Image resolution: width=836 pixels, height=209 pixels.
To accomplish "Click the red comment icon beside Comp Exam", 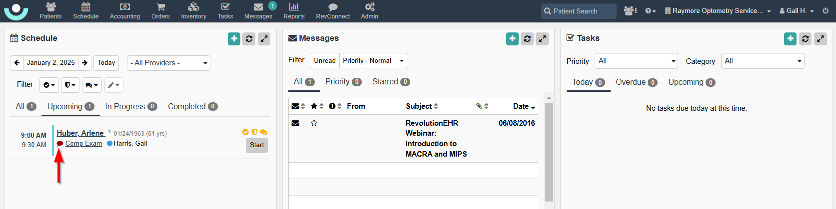I will tap(60, 144).
